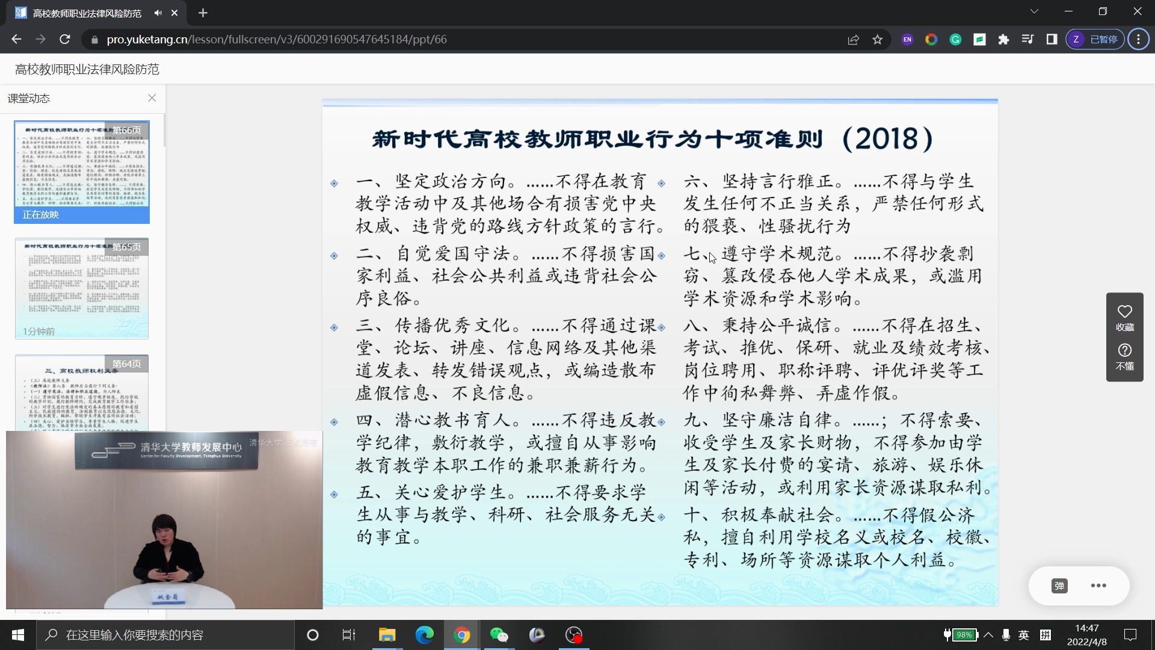Open the three-dots more options menu

(x=1098, y=586)
